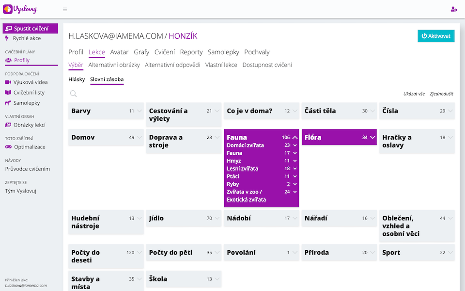This screenshot has width=465, height=291.
Task: Toggle the hamburger sidebar menu icon
Action: pyautogui.click(x=65, y=9)
